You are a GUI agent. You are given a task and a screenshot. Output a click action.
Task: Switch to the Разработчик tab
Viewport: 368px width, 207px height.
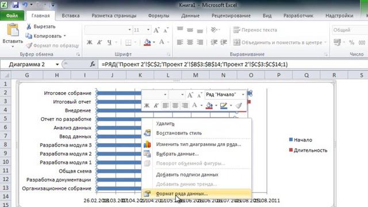(x=298, y=16)
